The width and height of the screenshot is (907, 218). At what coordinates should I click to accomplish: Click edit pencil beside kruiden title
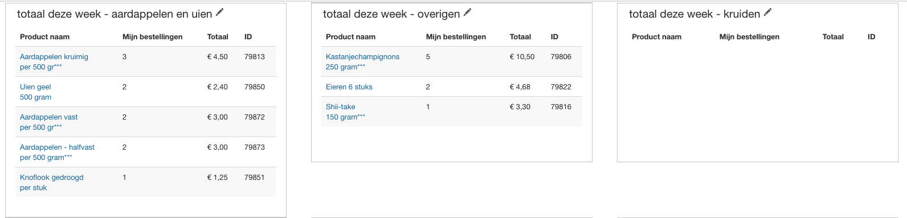coord(767,13)
